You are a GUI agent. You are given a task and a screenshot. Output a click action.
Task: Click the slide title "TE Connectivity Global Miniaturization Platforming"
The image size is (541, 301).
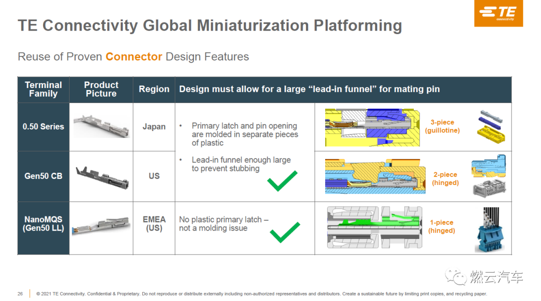[210, 25]
